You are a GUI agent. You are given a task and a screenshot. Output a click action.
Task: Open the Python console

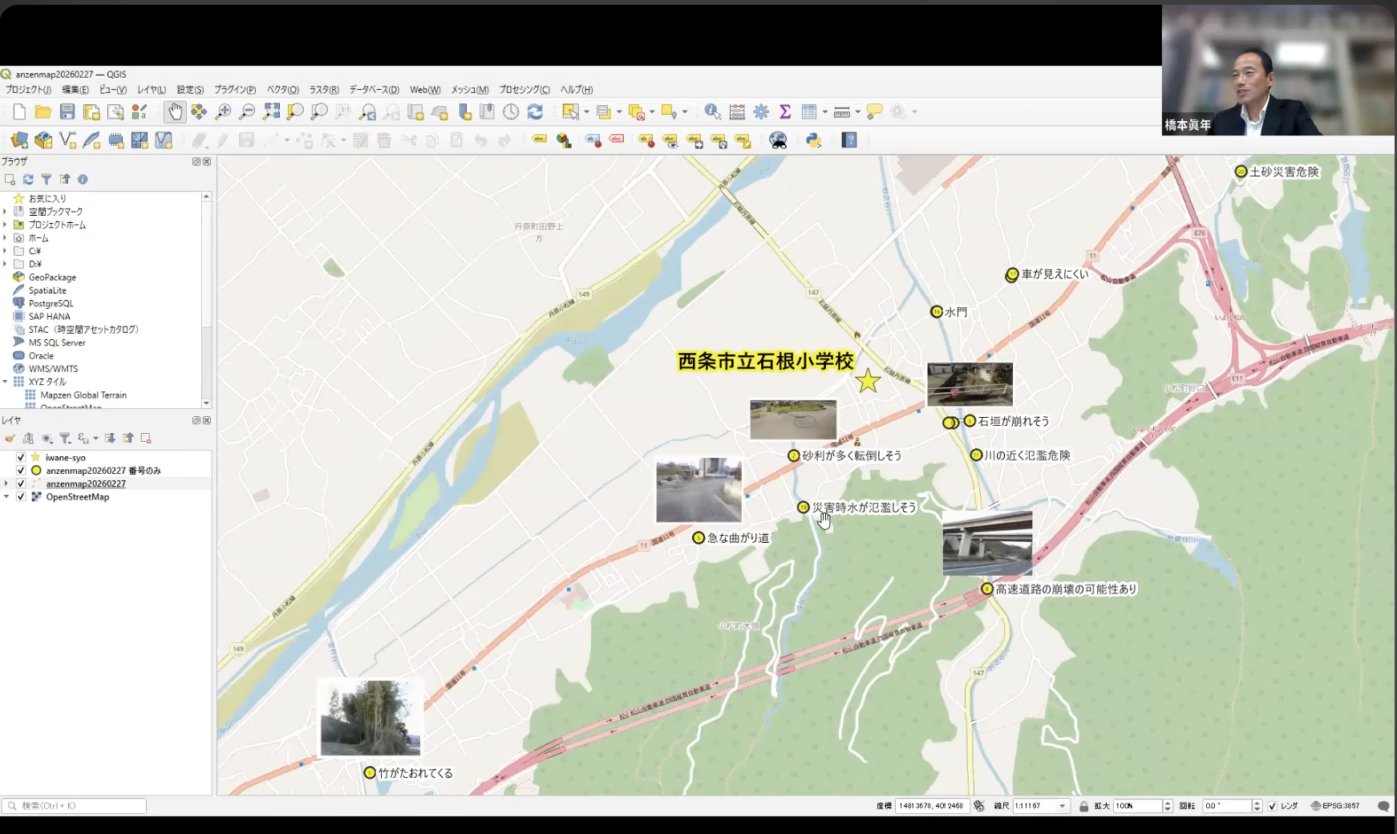click(x=814, y=140)
